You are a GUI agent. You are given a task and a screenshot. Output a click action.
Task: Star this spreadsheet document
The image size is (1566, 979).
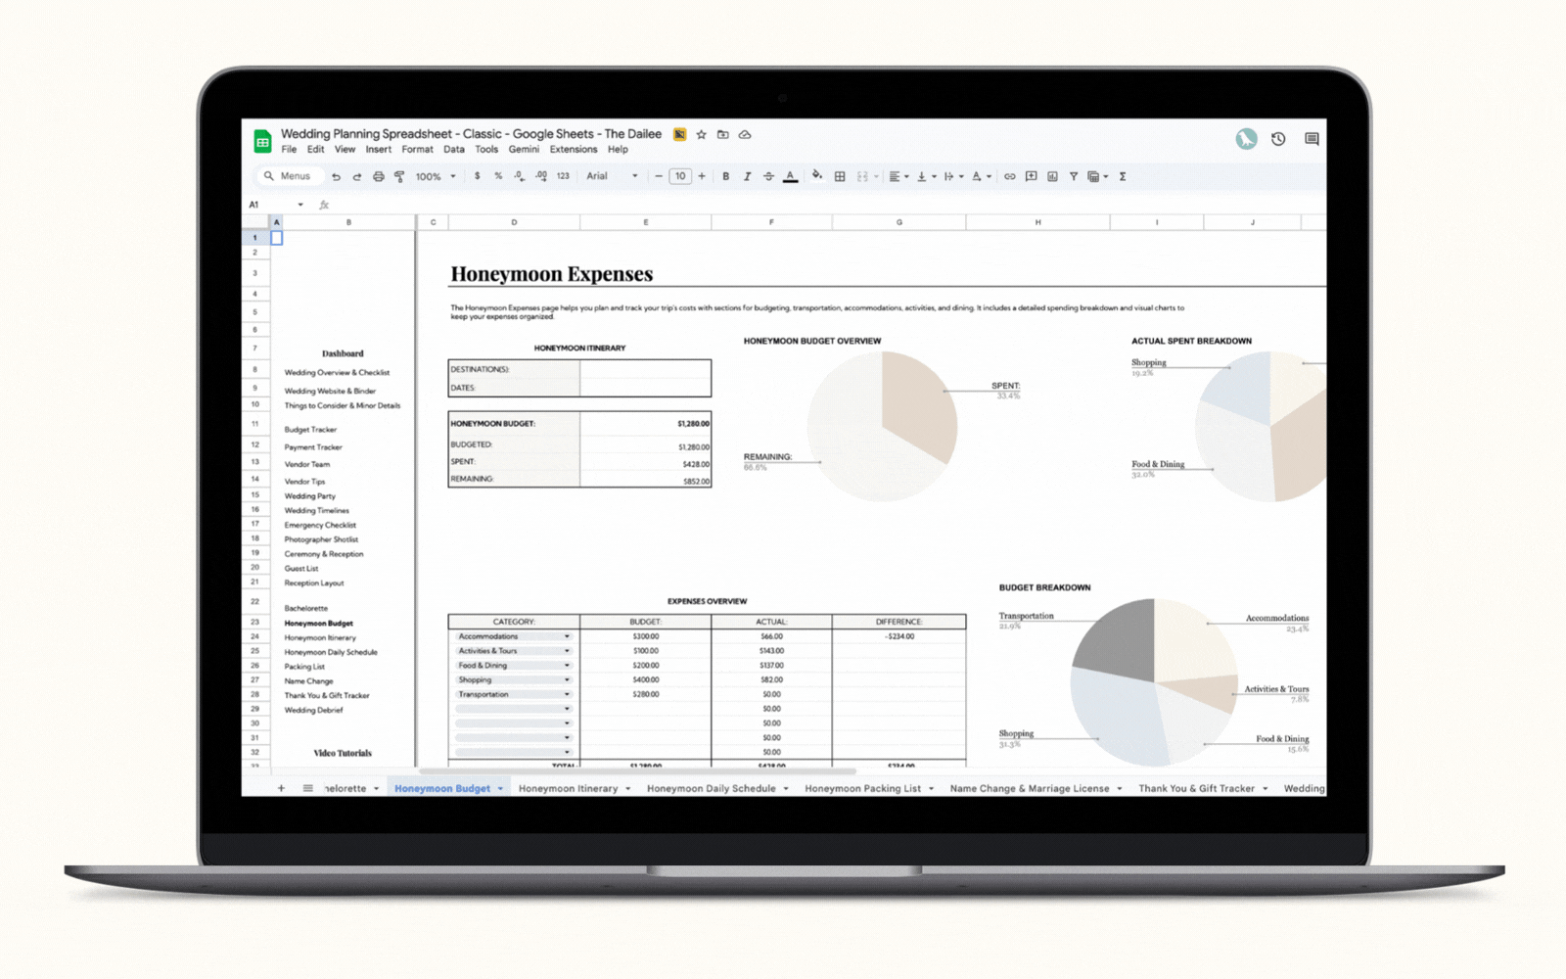[x=702, y=135]
